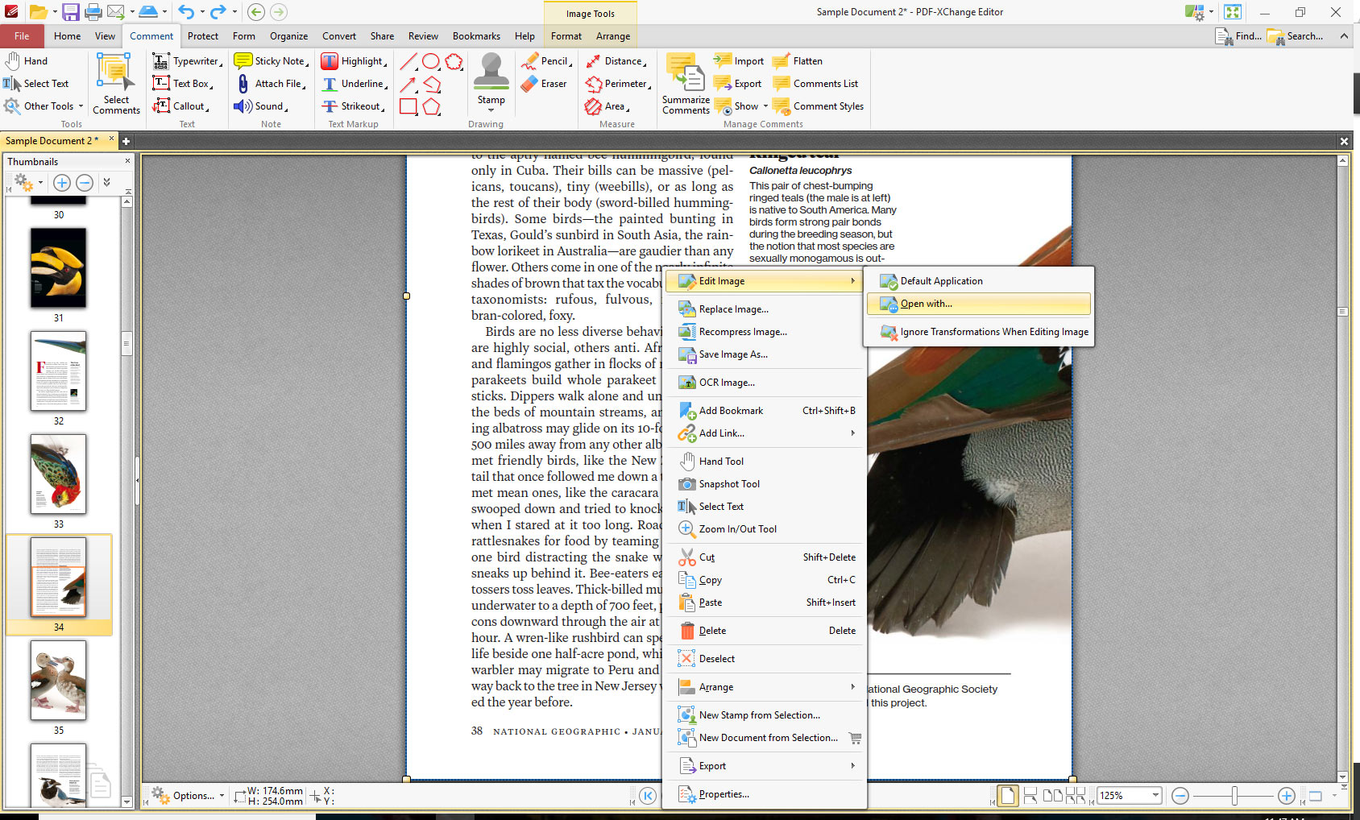Select the Text Box tool

(x=183, y=84)
